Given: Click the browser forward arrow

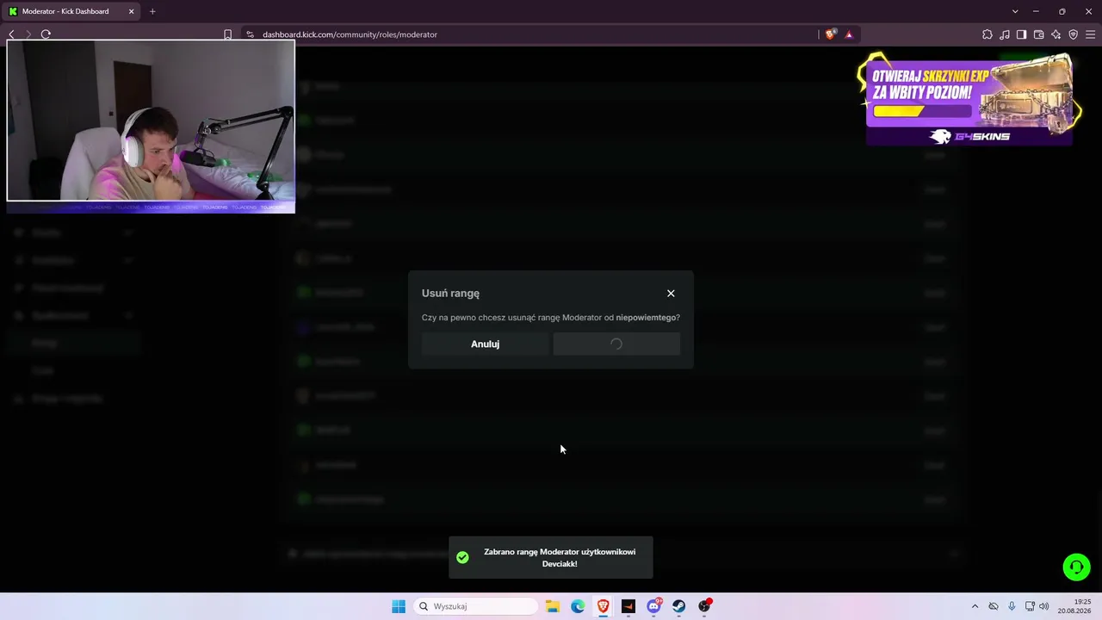Looking at the screenshot, I should click(28, 34).
